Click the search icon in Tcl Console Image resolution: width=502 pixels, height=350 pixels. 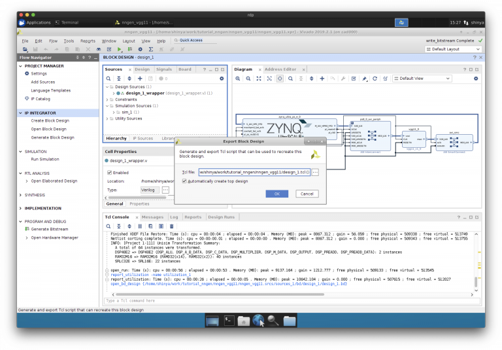coord(109,226)
